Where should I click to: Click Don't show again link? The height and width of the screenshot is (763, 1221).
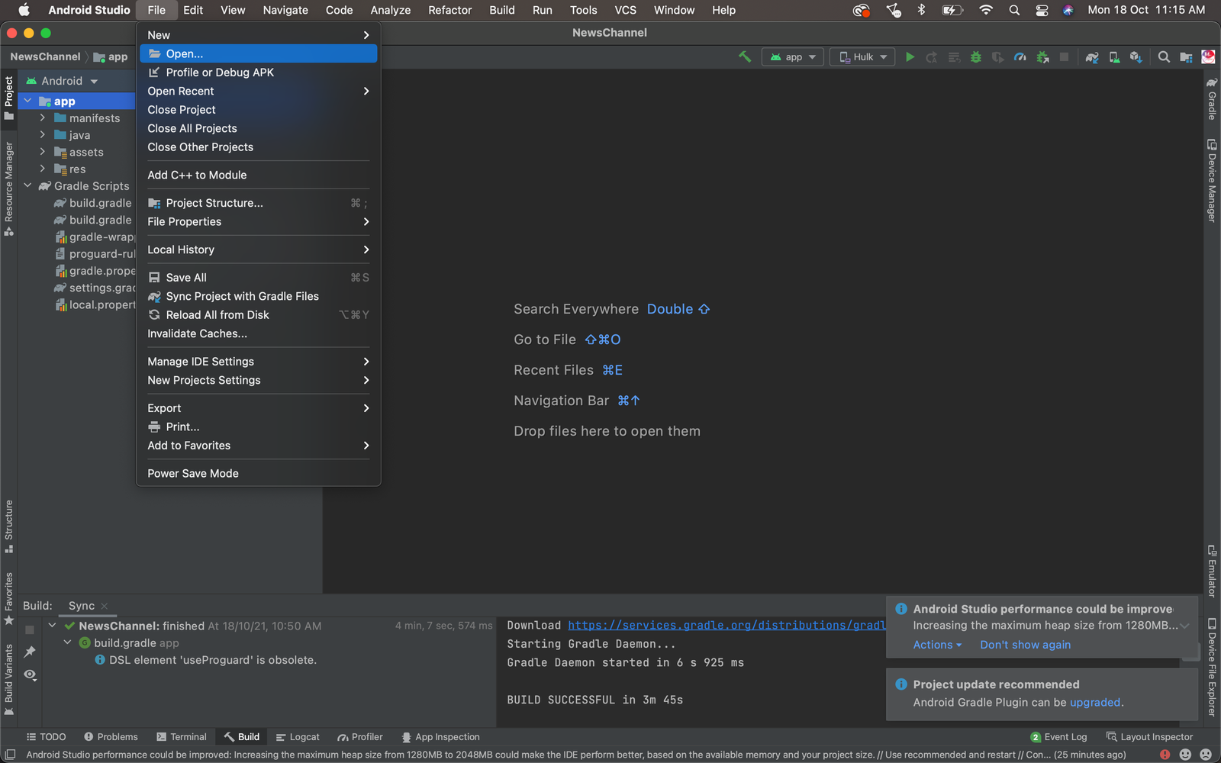(1025, 645)
